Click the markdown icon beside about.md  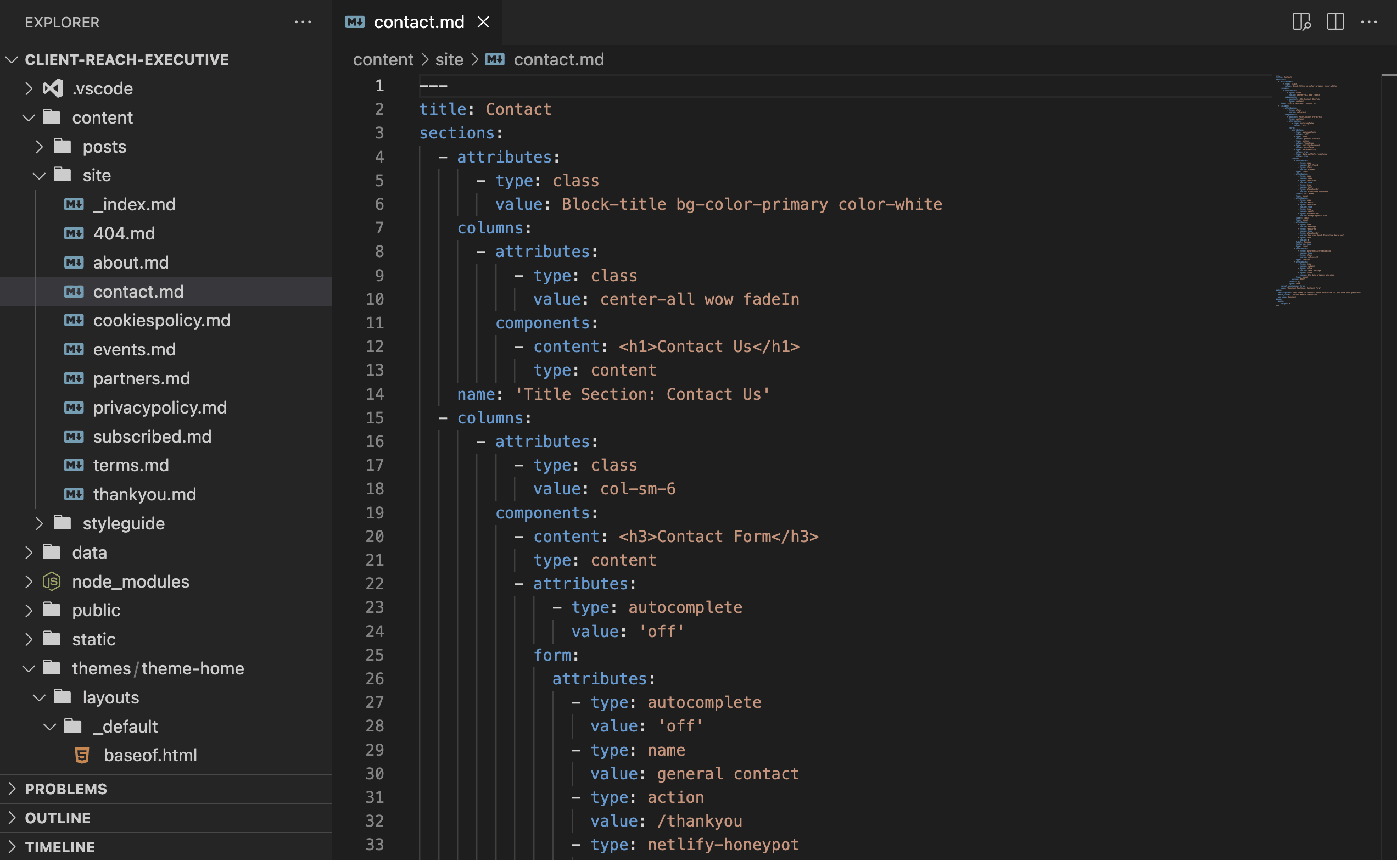click(74, 262)
